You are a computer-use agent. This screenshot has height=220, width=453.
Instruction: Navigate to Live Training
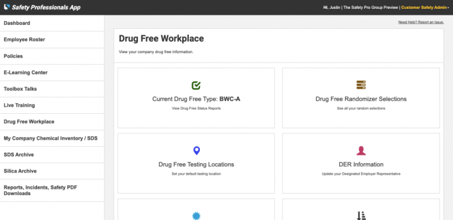[52, 106]
